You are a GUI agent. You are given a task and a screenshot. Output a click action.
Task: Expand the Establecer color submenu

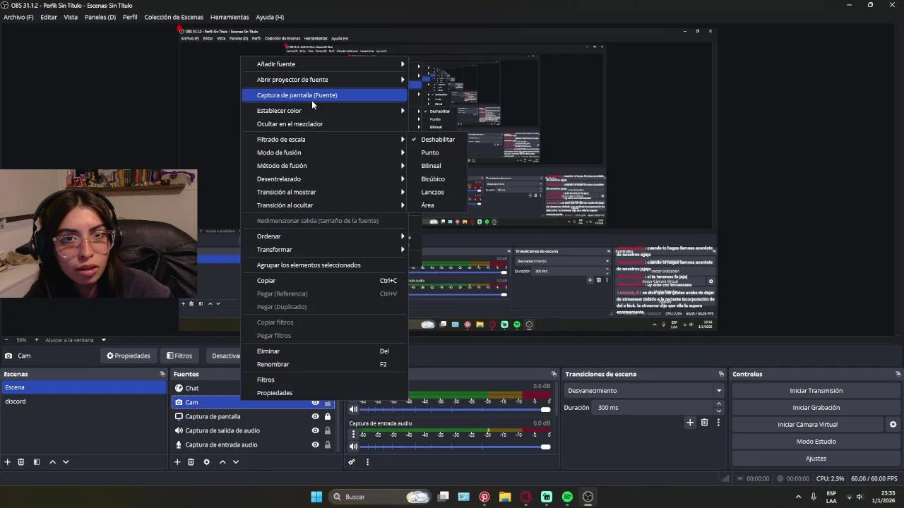[324, 111]
